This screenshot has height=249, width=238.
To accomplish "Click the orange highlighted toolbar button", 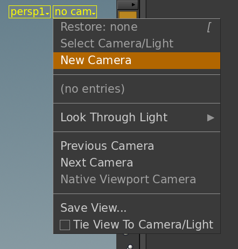I will point(128,15).
